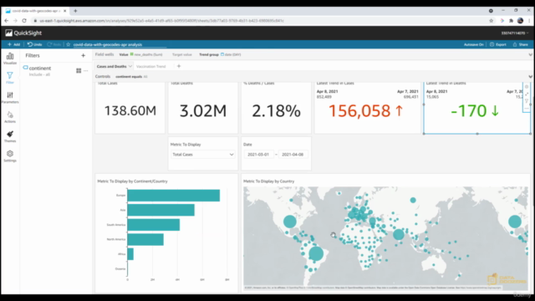Undo the last change
The width and height of the screenshot is (535, 301).
pyautogui.click(x=35, y=44)
